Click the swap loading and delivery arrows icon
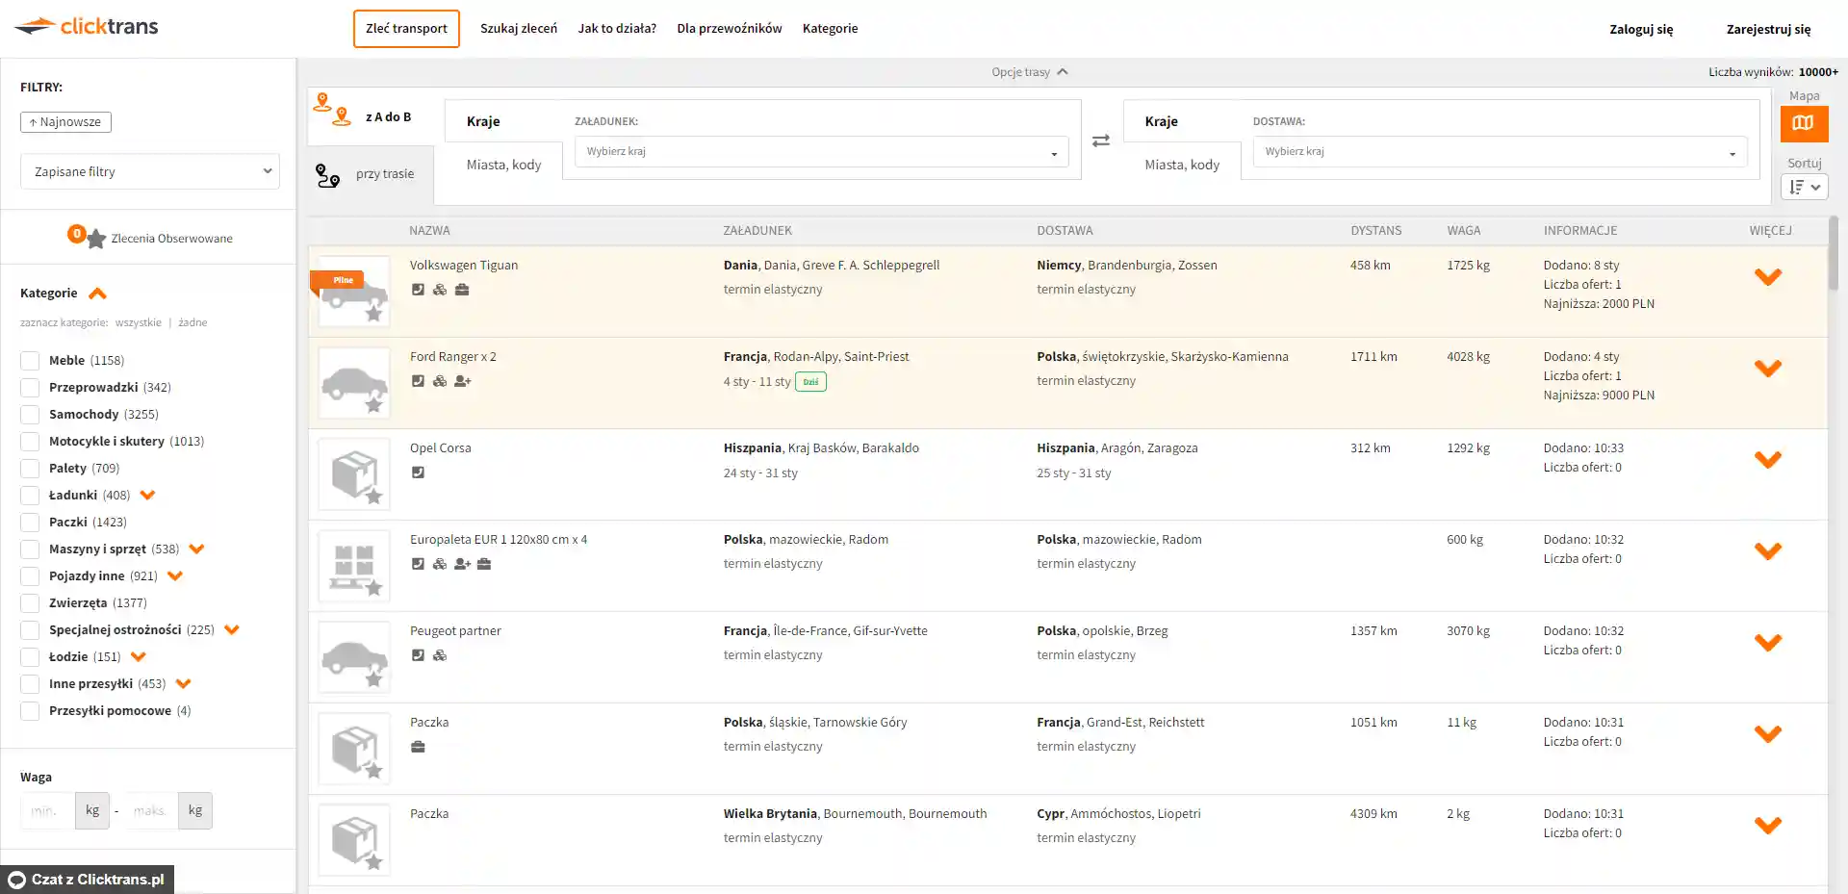 [1101, 140]
